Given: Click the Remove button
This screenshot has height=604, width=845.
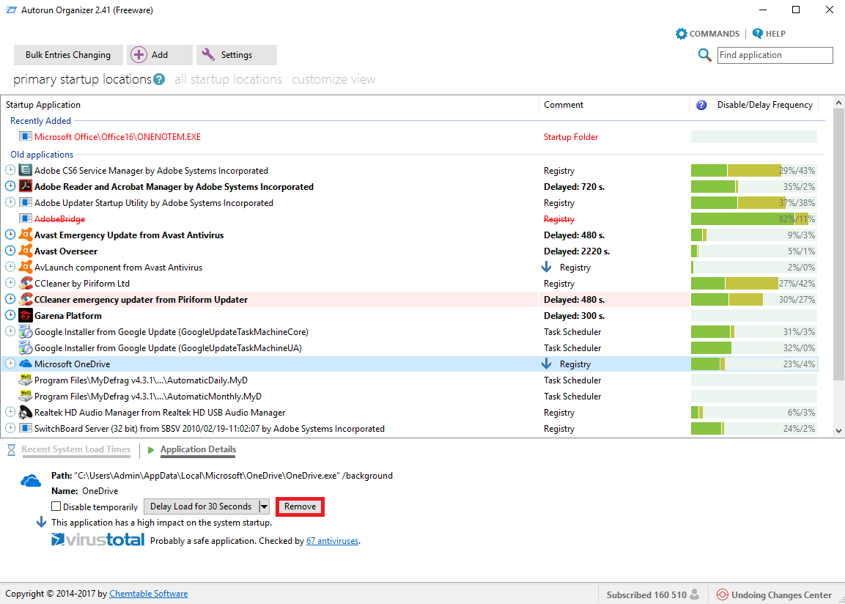Looking at the screenshot, I should click(300, 507).
